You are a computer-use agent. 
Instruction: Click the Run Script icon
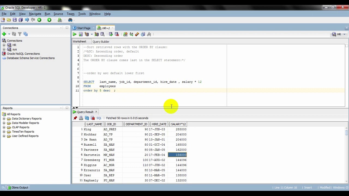pos(81,34)
